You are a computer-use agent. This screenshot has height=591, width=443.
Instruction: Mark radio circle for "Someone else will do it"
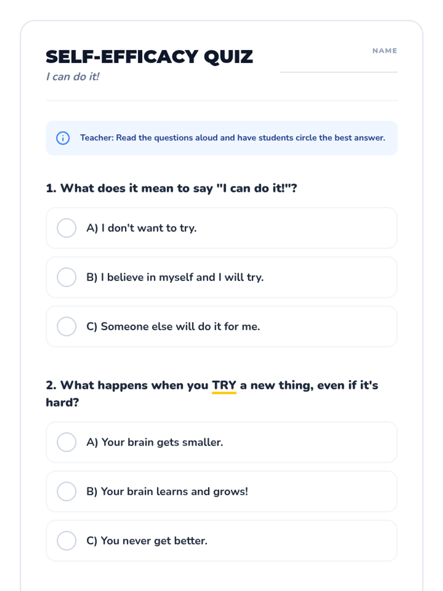tap(66, 327)
